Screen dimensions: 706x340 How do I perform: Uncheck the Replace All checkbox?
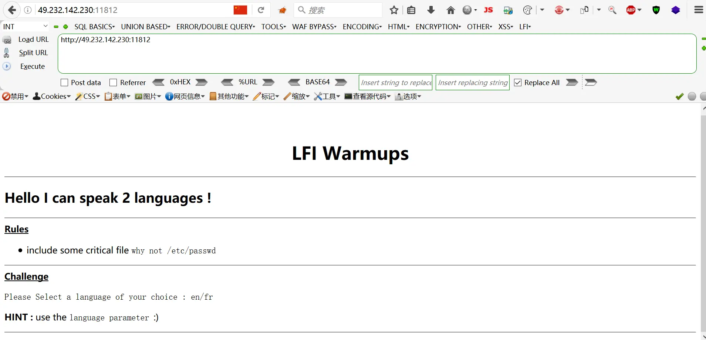(x=518, y=83)
